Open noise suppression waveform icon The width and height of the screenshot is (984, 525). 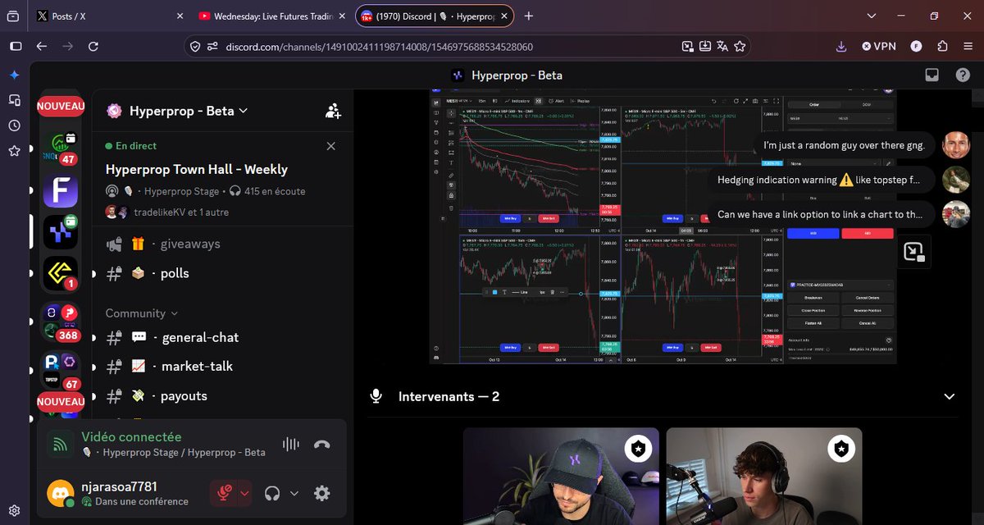click(290, 444)
